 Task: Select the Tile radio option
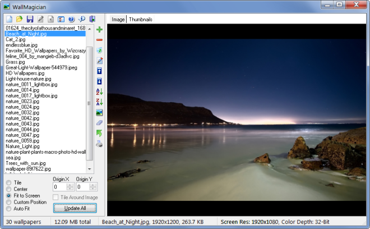point(8,182)
